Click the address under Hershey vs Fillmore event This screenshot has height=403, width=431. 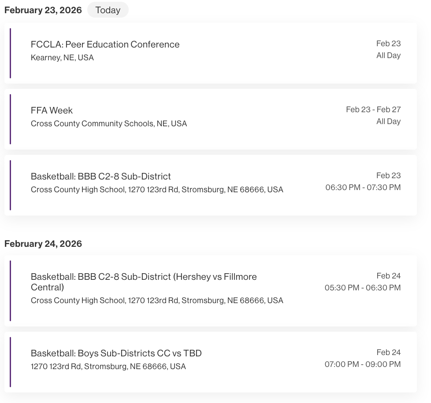pos(156,300)
